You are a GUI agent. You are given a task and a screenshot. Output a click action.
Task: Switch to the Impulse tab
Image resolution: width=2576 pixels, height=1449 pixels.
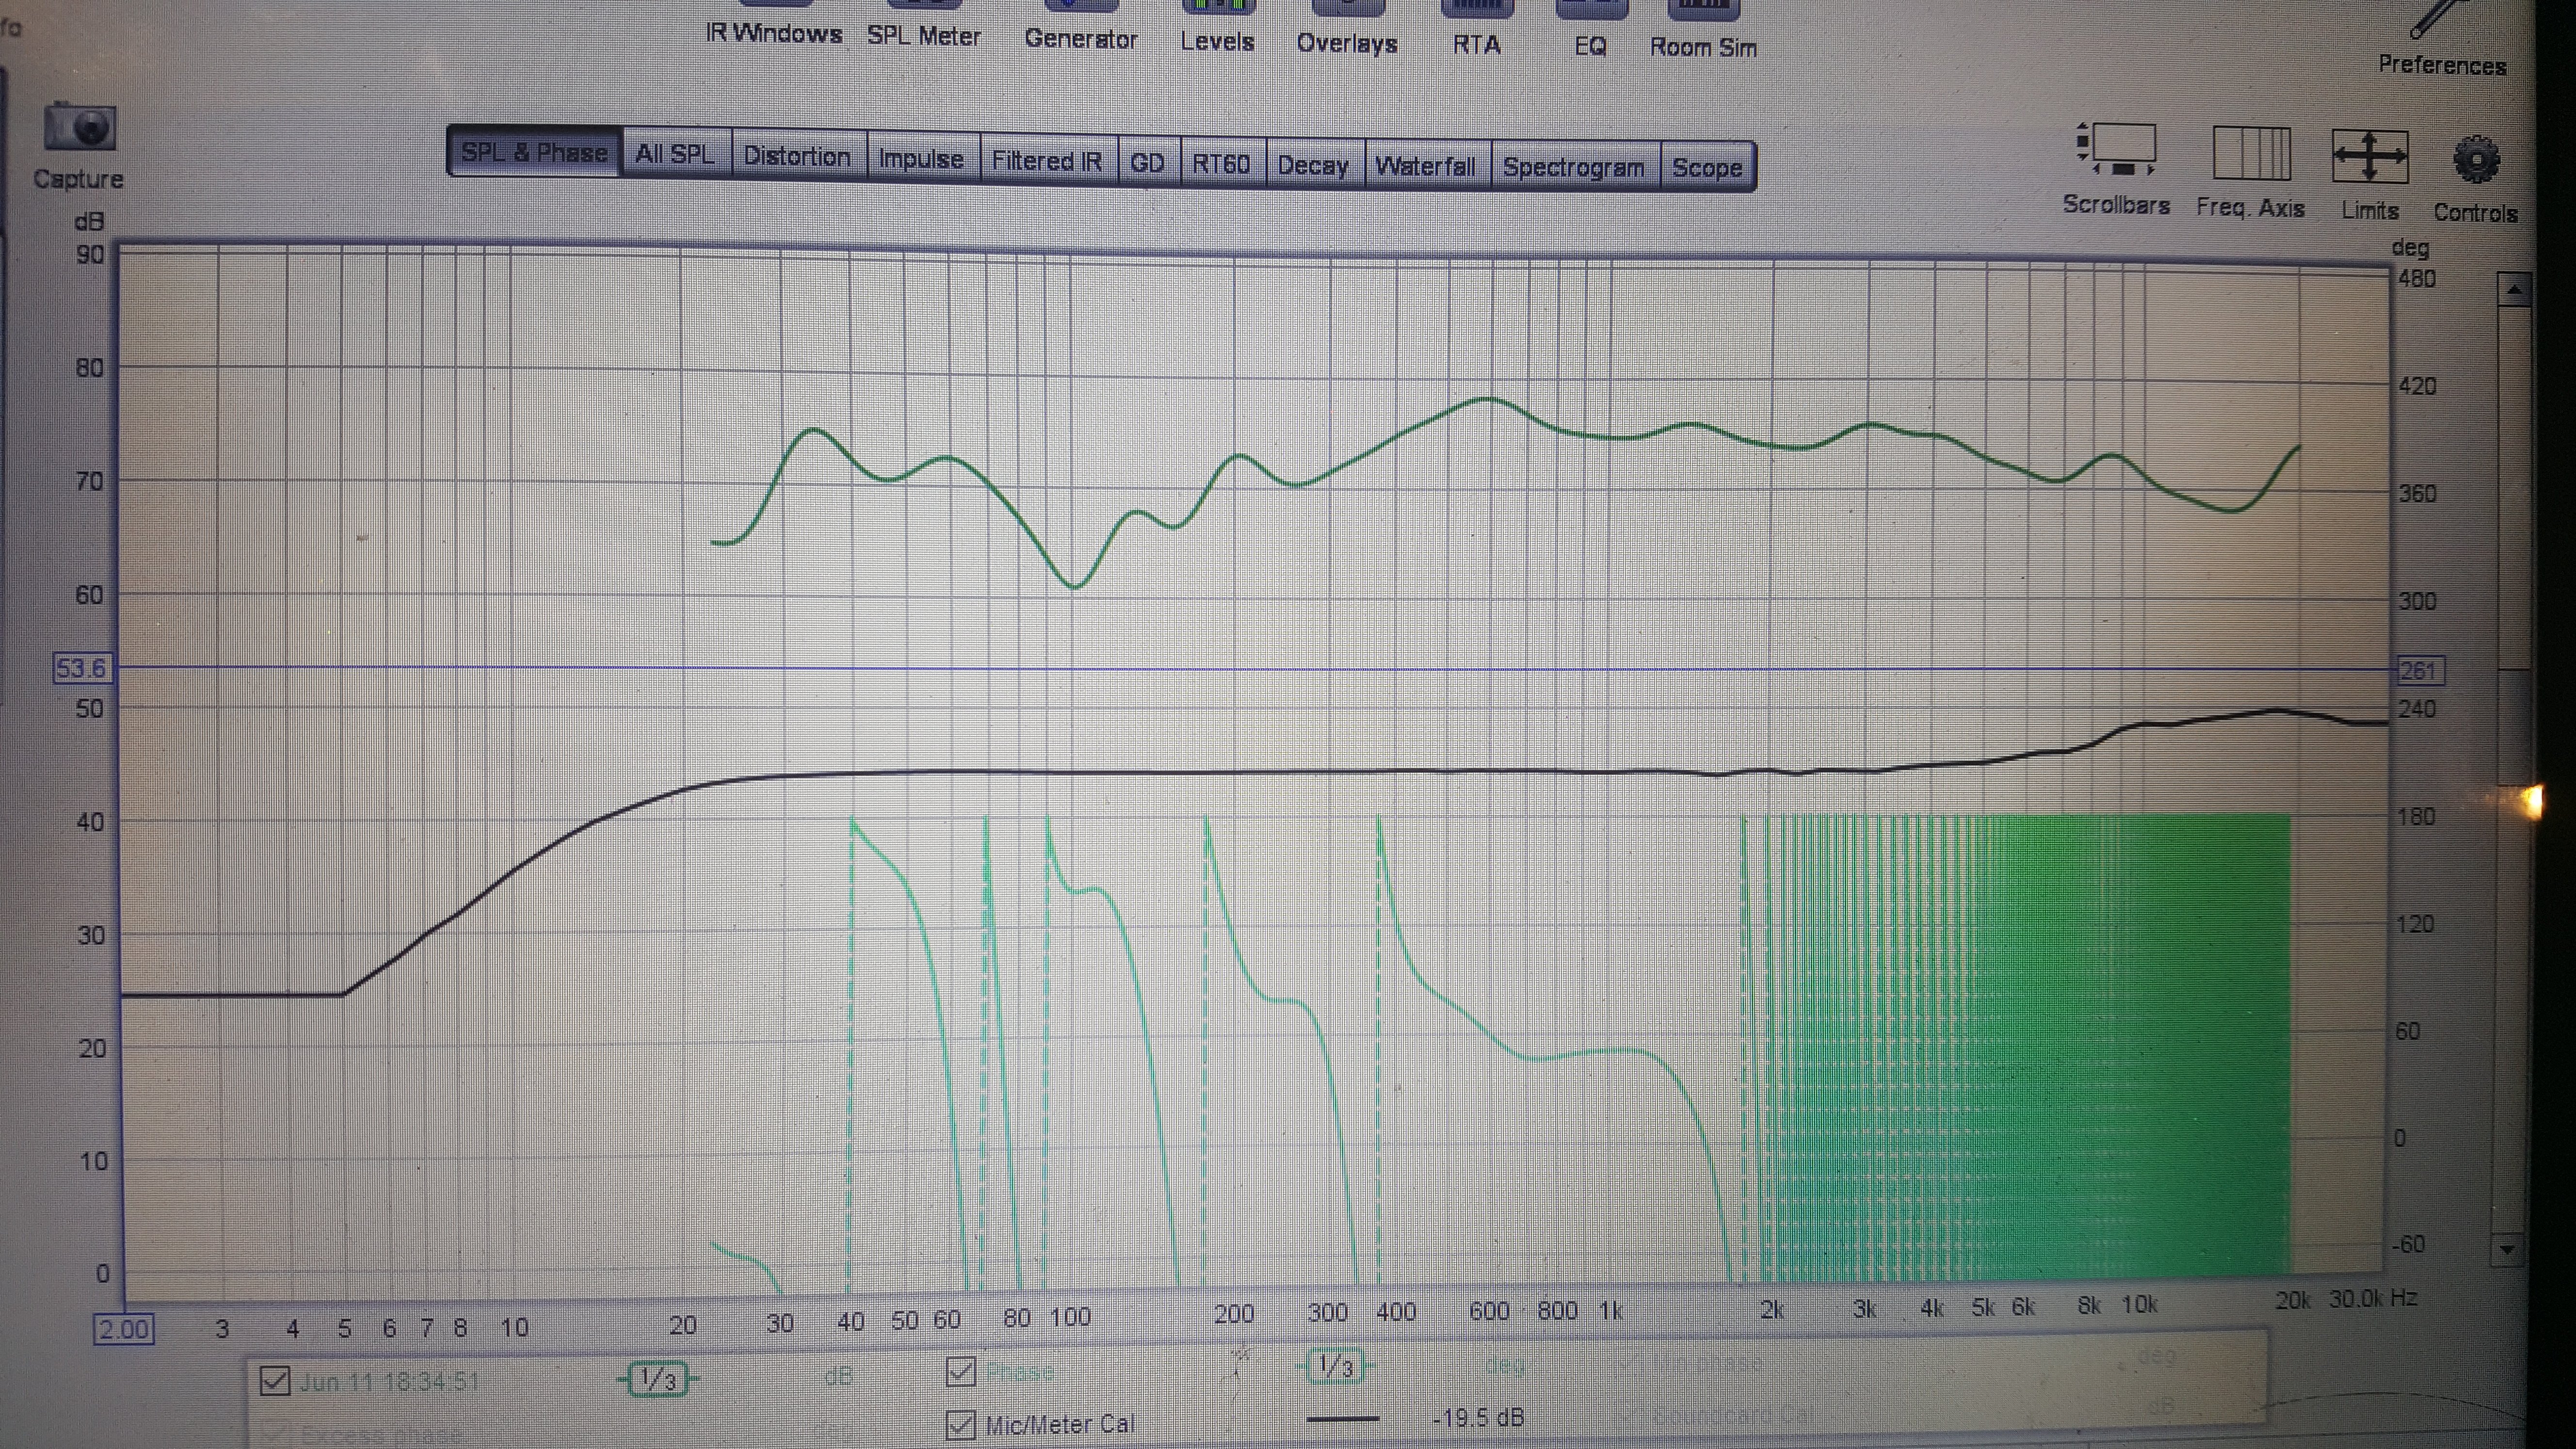coord(921,158)
